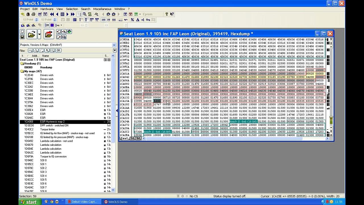Click the large open project folder icon

click(32, 34)
